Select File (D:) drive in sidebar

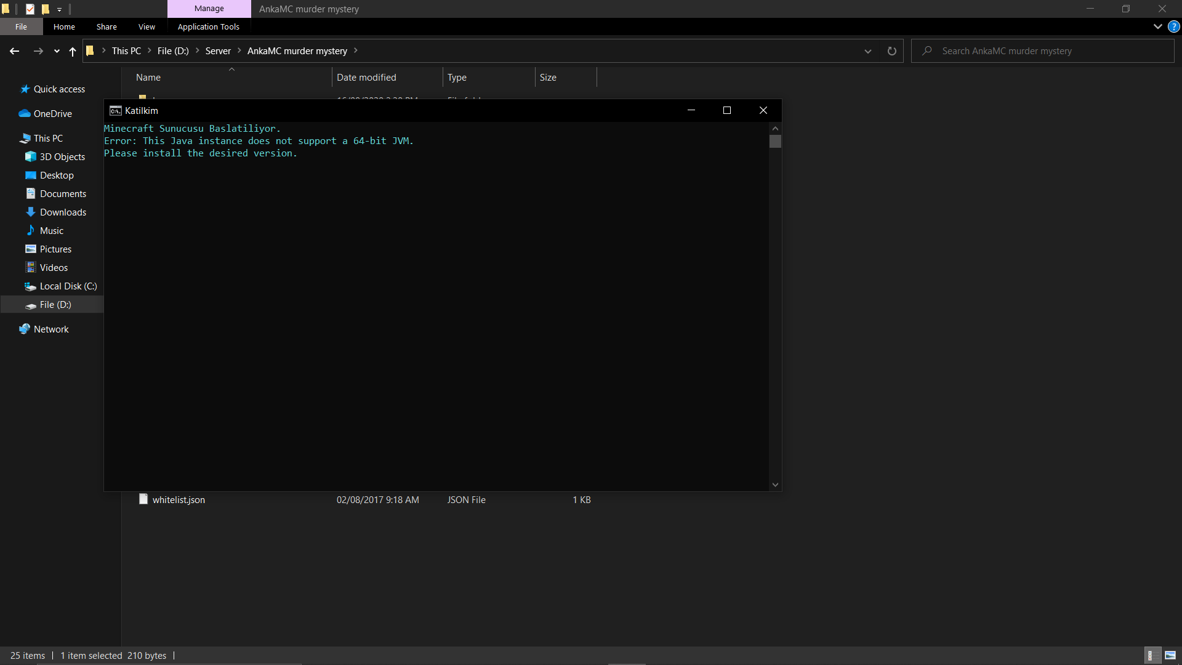[55, 305]
